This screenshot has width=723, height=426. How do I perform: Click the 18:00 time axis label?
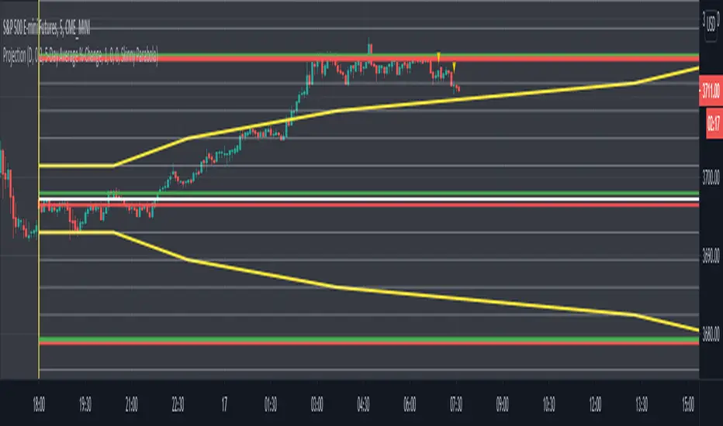40,404
